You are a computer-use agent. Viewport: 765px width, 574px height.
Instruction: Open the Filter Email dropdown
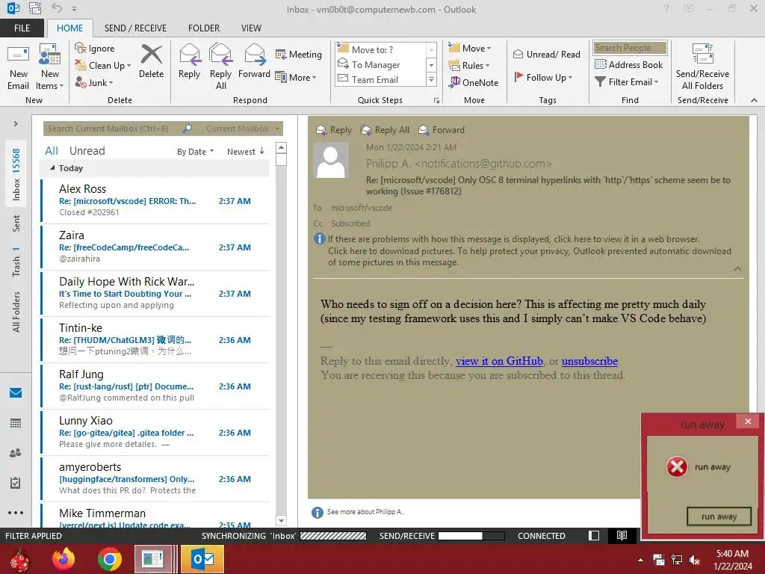click(627, 82)
